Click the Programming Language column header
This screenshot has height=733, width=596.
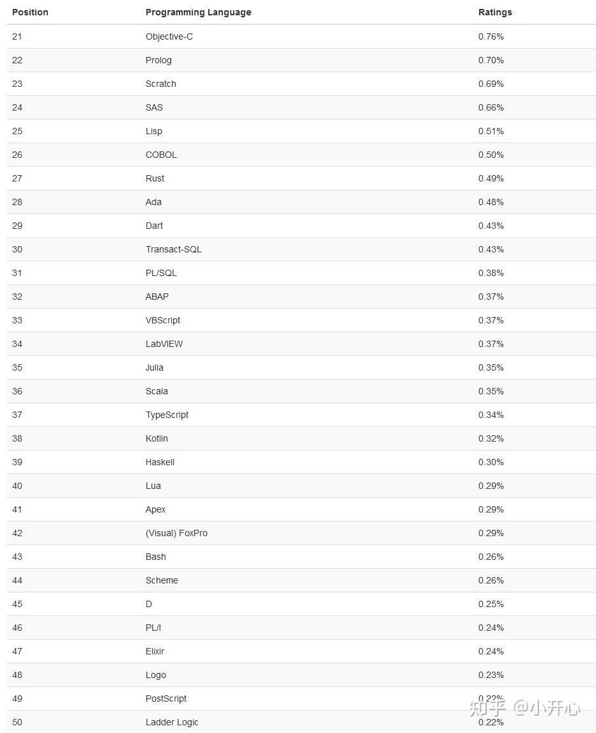coord(198,12)
